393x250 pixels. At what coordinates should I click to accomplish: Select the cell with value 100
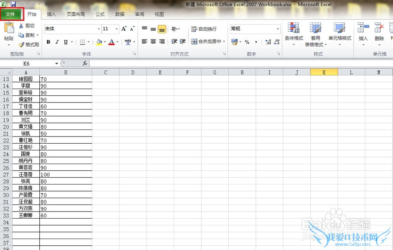66,174
